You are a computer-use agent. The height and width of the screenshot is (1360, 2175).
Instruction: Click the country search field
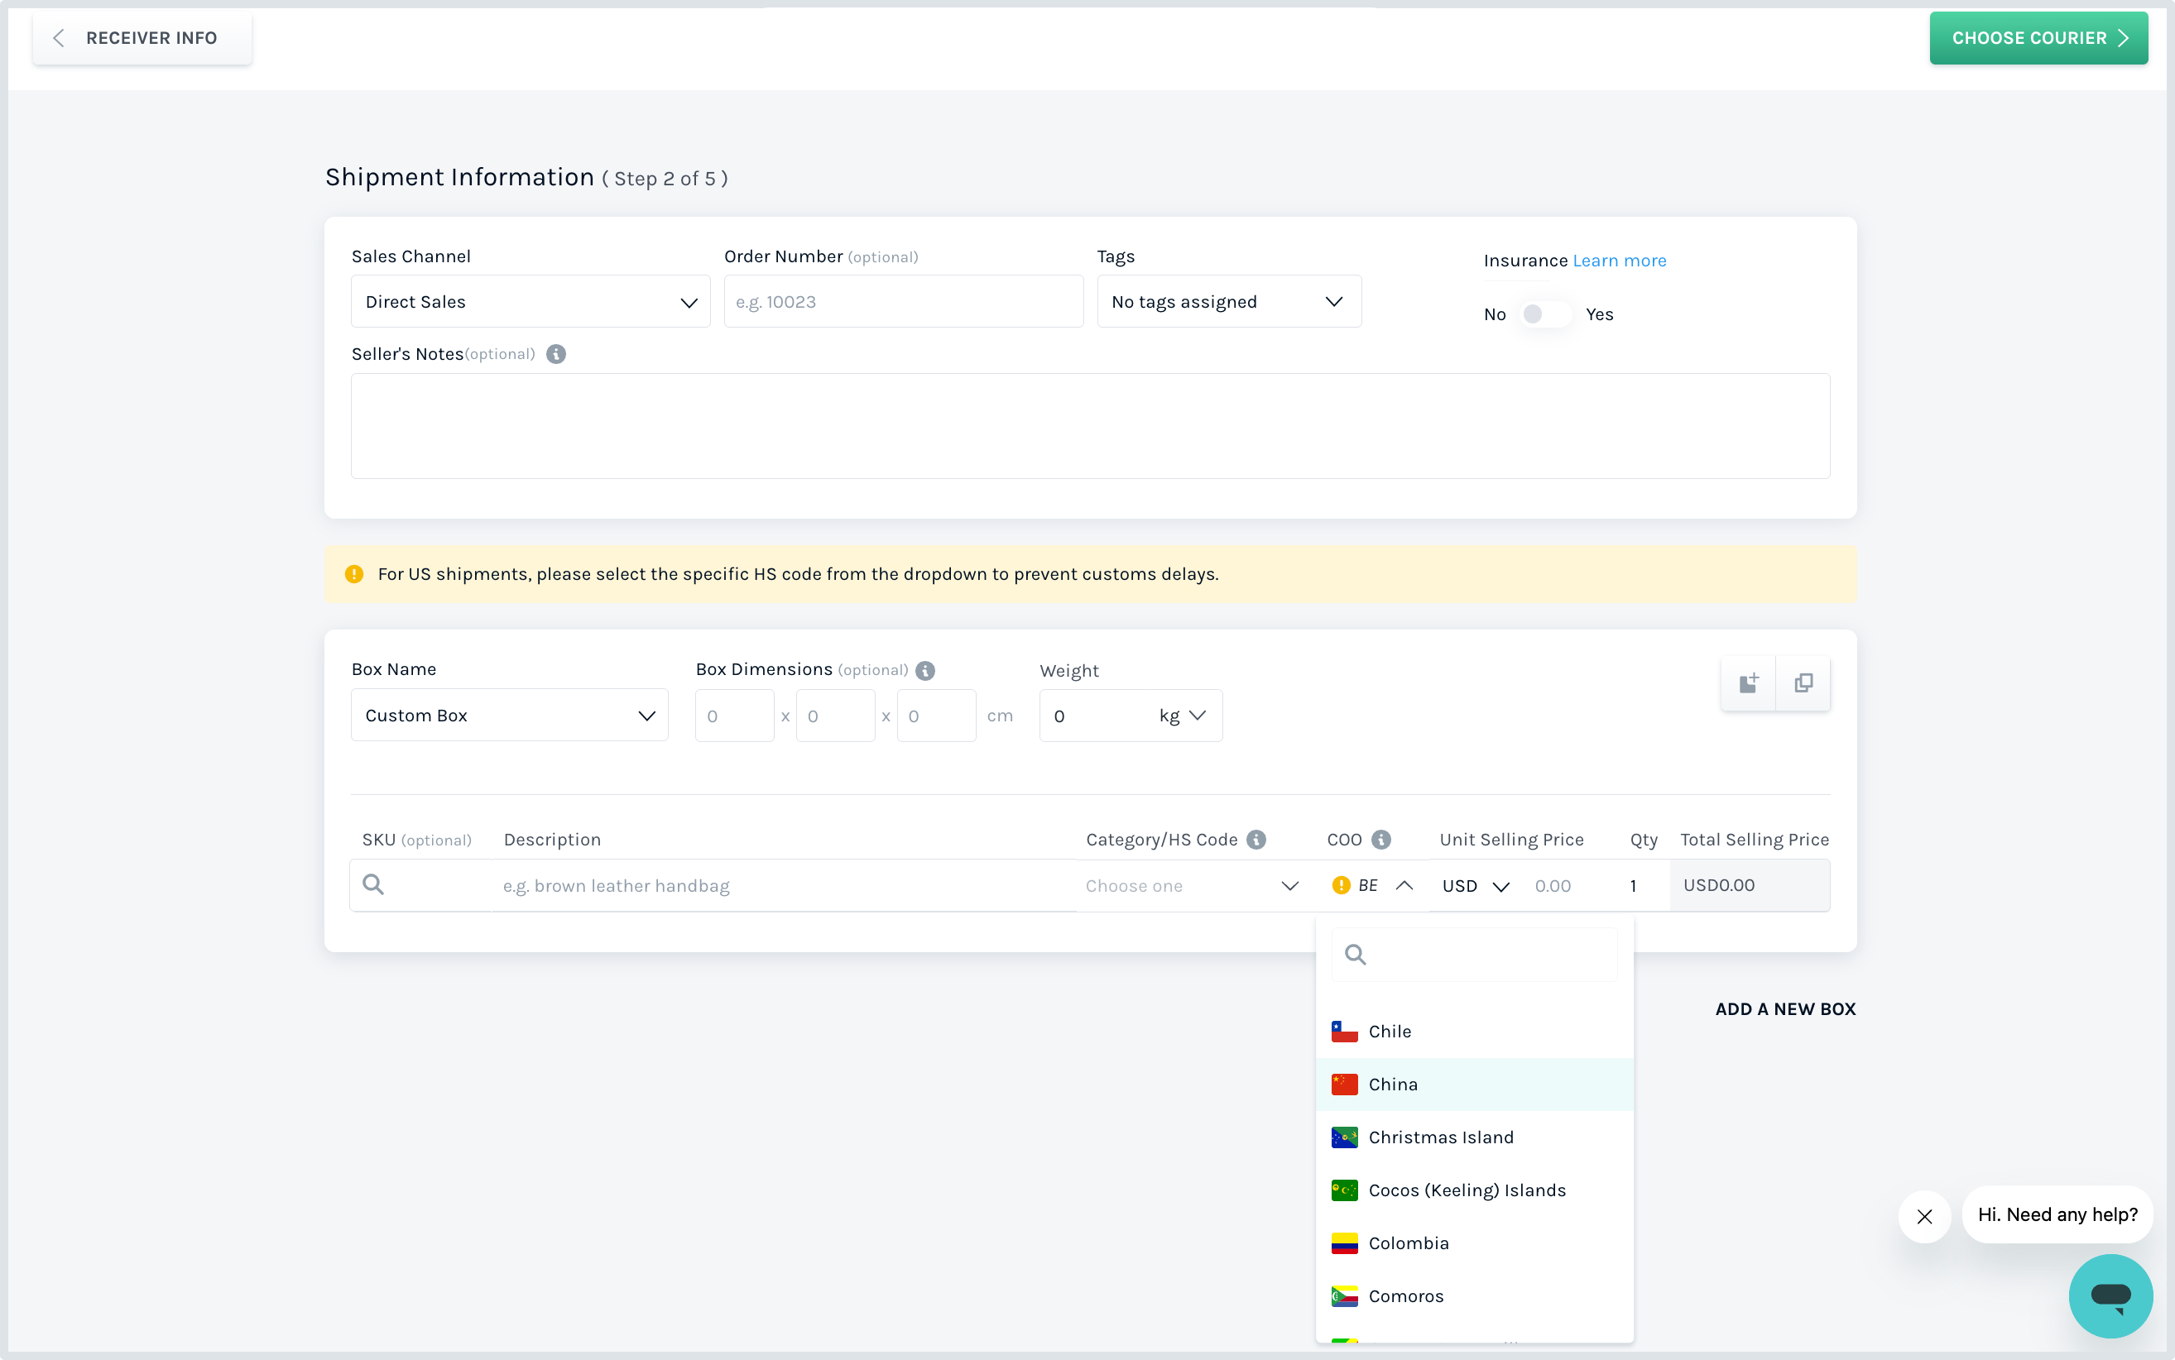[1474, 955]
